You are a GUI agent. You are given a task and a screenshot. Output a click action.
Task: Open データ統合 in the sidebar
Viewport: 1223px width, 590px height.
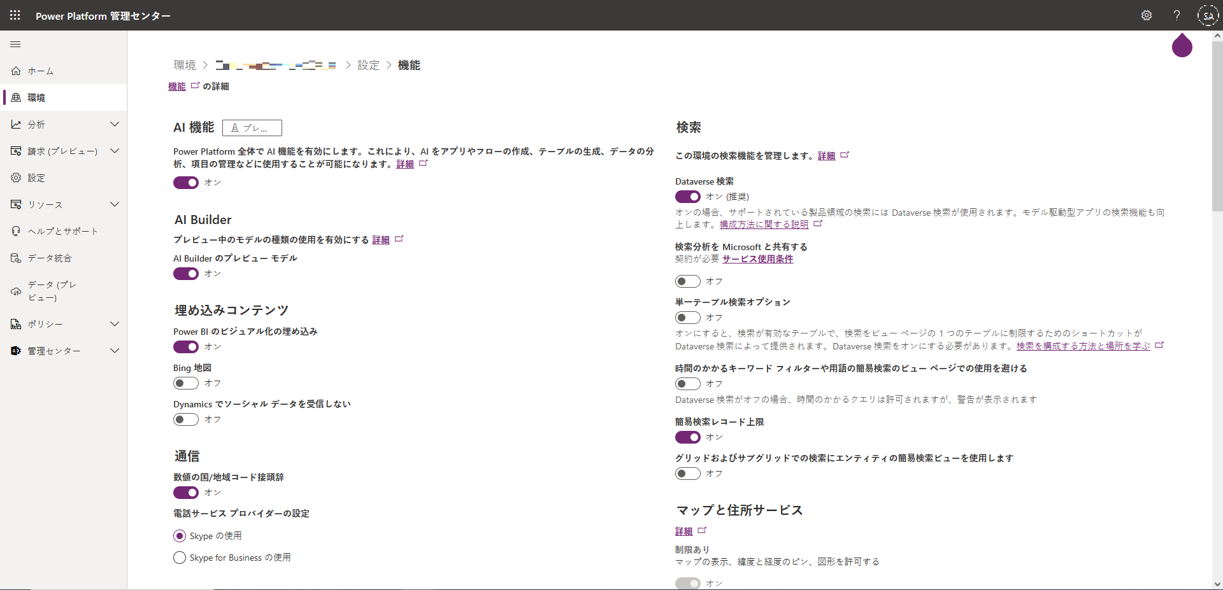point(64,258)
